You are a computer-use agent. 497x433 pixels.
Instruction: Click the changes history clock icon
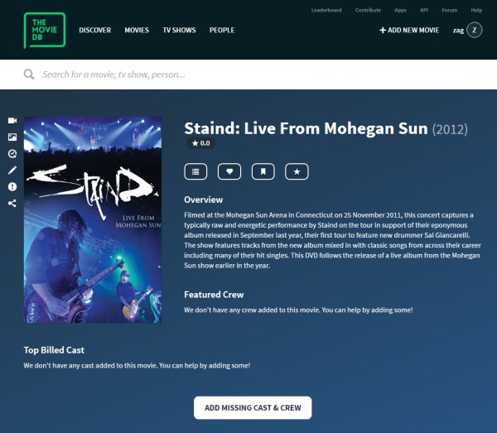(x=12, y=154)
